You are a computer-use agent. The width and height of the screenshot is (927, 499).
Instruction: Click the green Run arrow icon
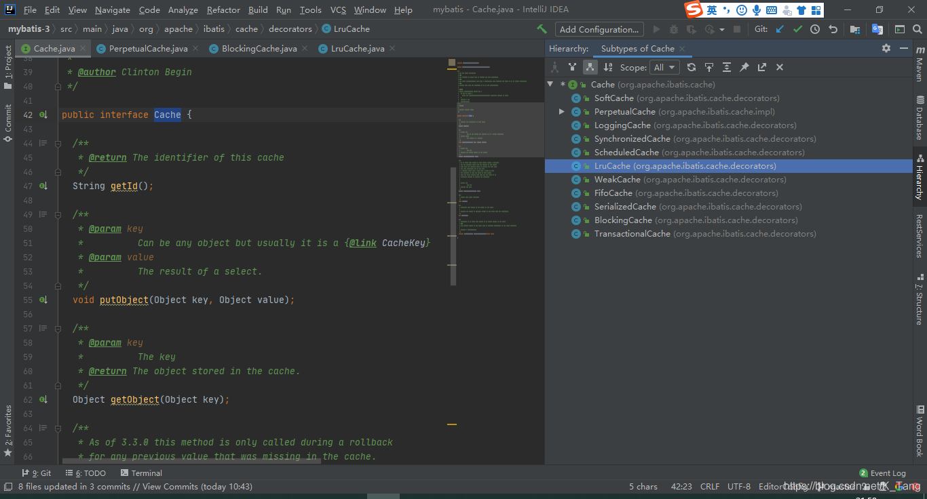coord(656,29)
